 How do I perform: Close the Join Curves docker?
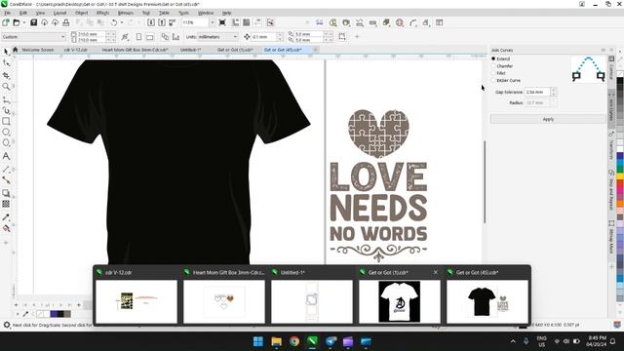point(611,50)
